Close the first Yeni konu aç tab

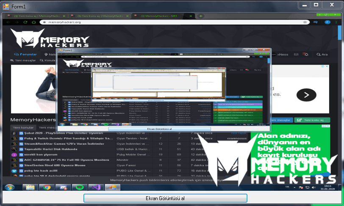64,16
